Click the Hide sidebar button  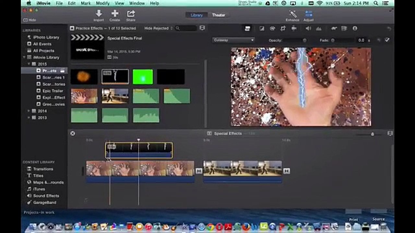click(x=30, y=20)
